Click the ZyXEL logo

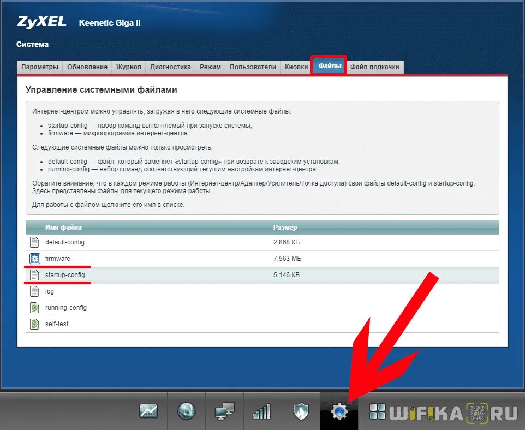coord(41,22)
